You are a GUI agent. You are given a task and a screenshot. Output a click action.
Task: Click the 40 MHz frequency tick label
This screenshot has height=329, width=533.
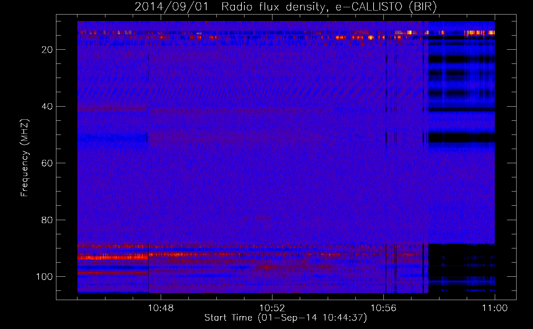(x=47, y=107)
